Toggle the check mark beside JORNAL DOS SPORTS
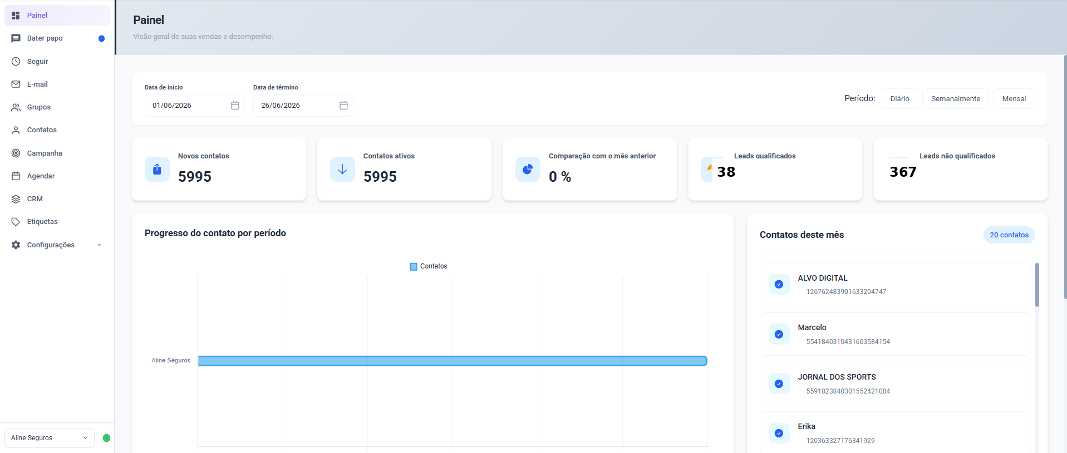 [779, 384]
